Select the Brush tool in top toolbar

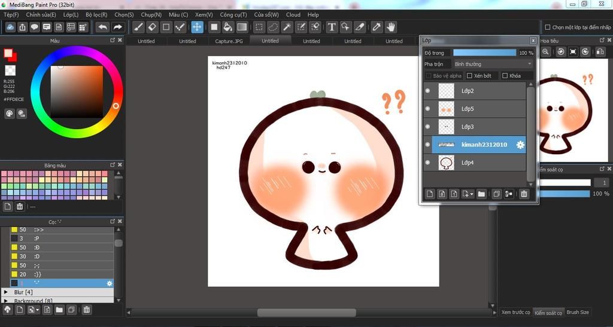pyautogui.click(x=138, y=27)
